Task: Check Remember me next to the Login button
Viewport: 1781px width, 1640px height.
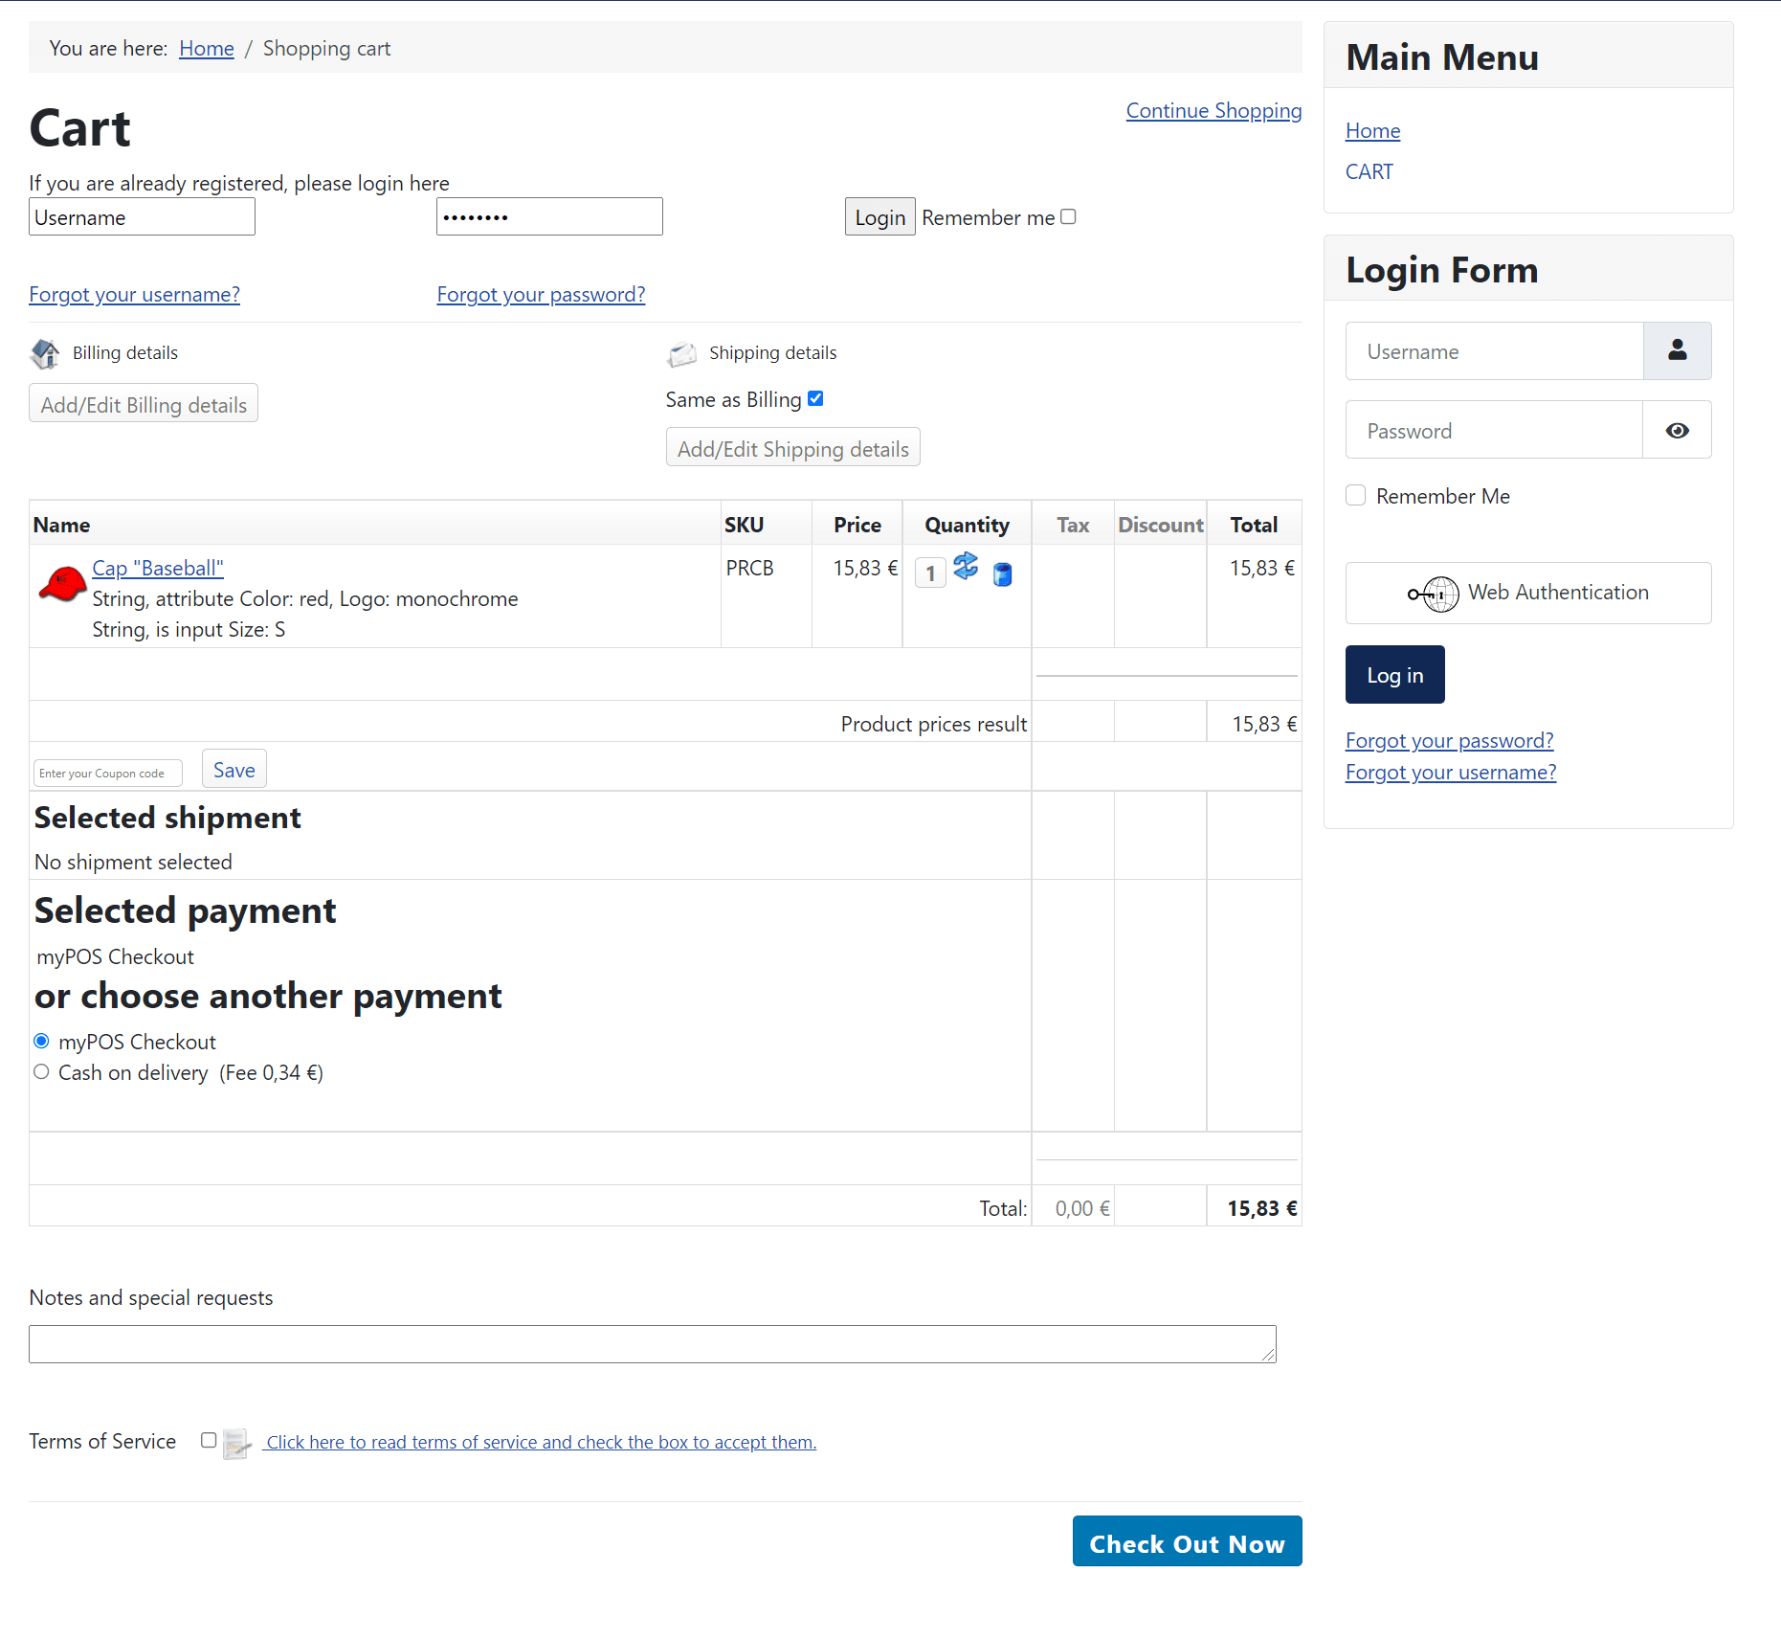Action: point(1068,216)
